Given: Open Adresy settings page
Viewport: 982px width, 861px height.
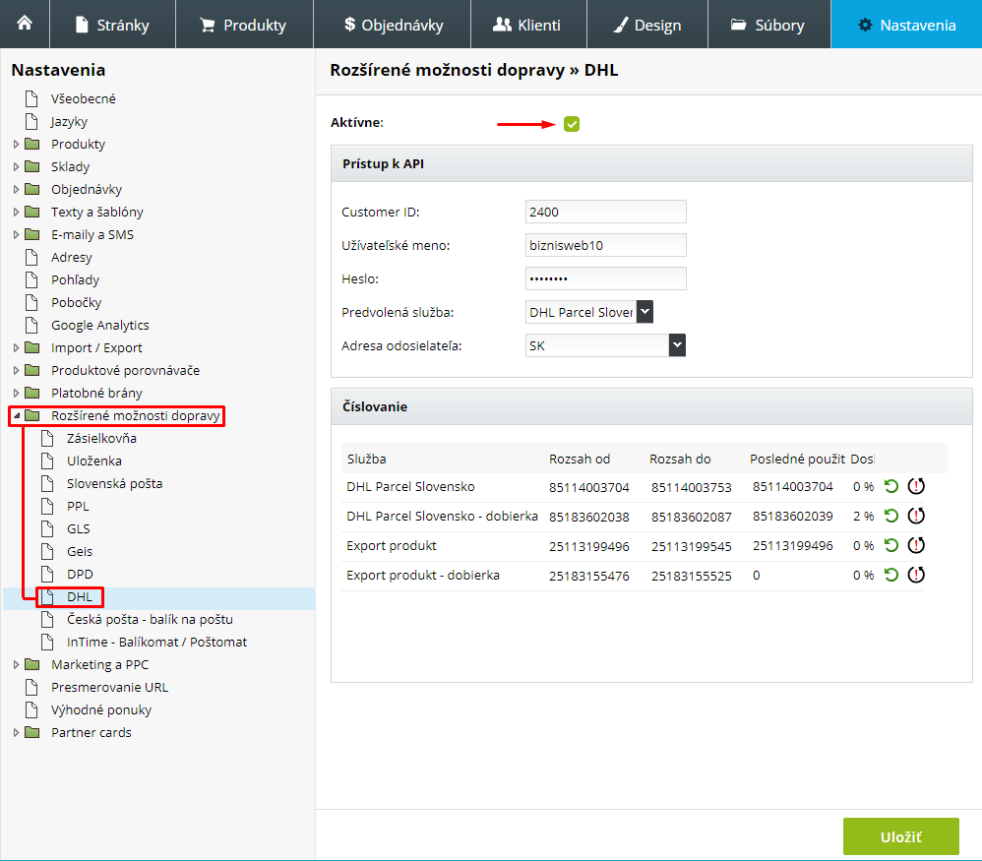Looking at the screenshot, I should point(72,258).
